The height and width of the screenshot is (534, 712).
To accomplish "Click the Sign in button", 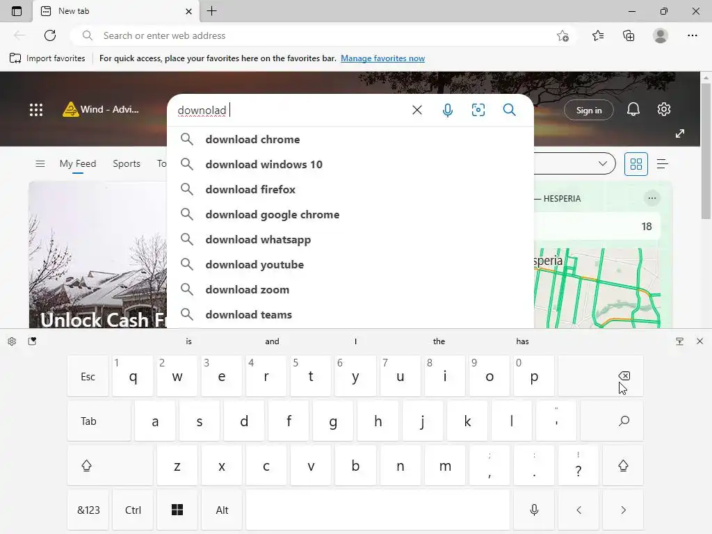I will pos(588,111).
